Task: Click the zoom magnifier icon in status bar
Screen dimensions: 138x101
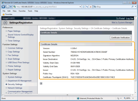Action: 125,98
